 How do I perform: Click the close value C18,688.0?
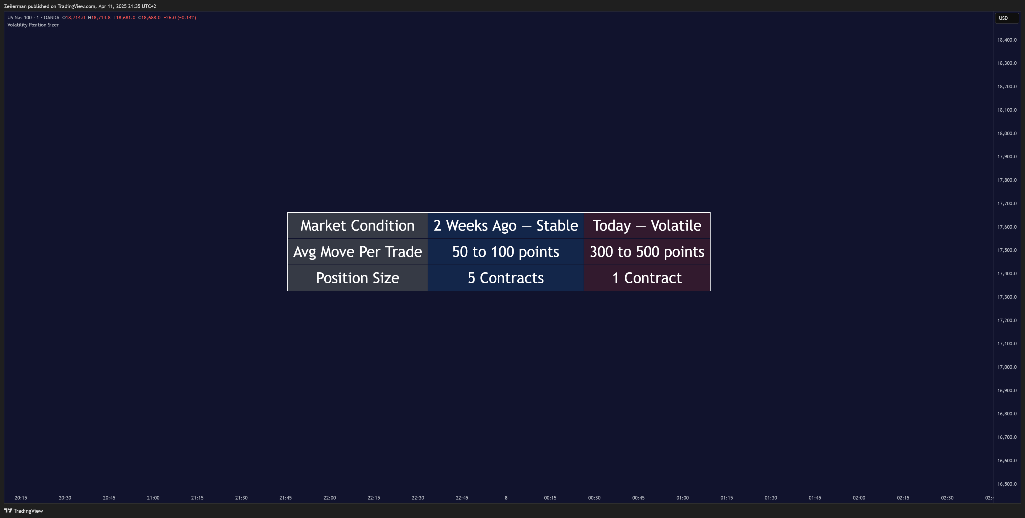pos(149,17)
